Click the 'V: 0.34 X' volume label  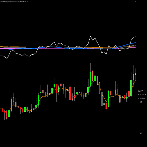point(142,95)
